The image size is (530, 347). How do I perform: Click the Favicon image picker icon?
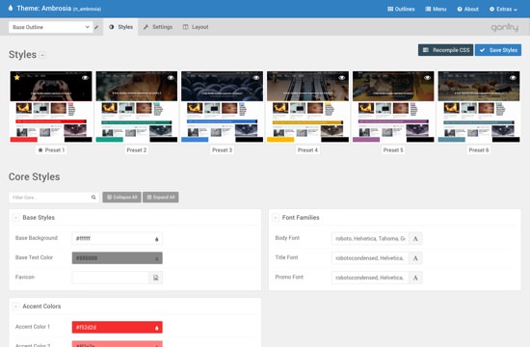click(156, 278)
